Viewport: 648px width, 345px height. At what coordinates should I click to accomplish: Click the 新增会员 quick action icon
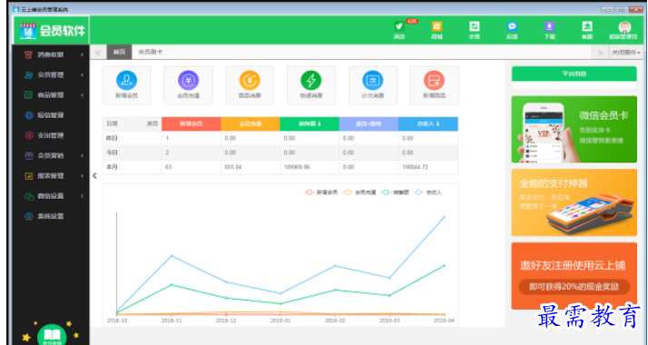126,80
